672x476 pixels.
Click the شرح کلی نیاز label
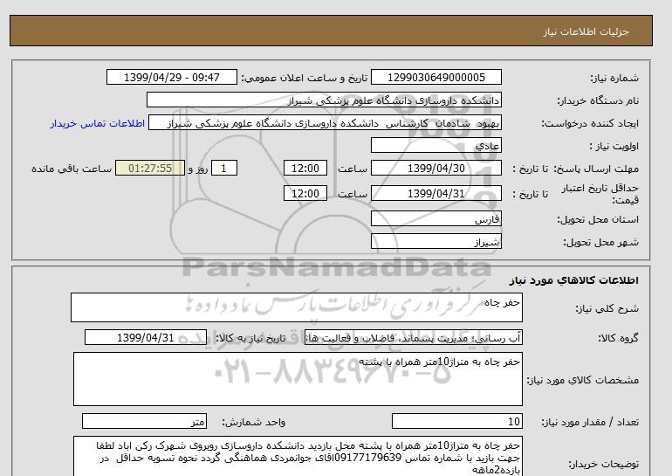point(607,308)
